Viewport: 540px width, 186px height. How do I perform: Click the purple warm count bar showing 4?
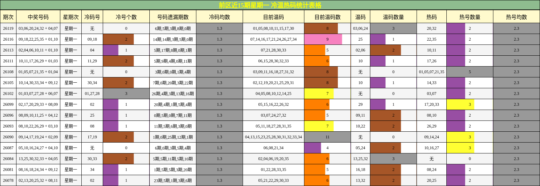coord(313,148)
